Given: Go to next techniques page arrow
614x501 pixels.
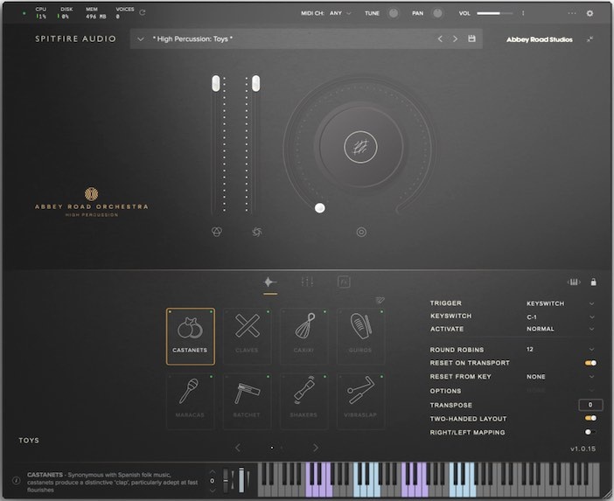Looking at the screenshot, I should 316,448.
